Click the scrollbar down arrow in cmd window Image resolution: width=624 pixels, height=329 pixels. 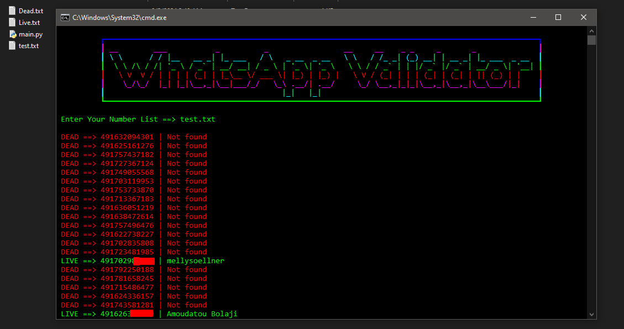point(591,315)
